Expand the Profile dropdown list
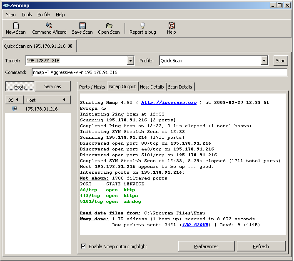The width and height of the screenshot is (294, 261). pyautogui.click(x=264, y=61)
